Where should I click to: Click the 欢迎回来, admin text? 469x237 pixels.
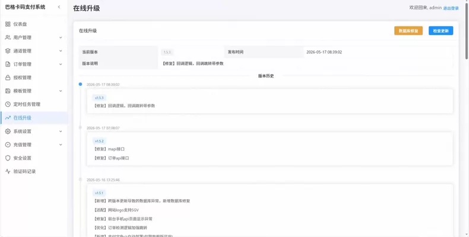(425, 8)
